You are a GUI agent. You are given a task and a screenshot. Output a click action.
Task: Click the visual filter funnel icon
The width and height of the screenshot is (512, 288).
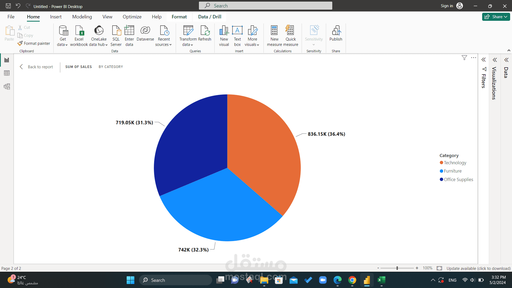coord(464,58)
